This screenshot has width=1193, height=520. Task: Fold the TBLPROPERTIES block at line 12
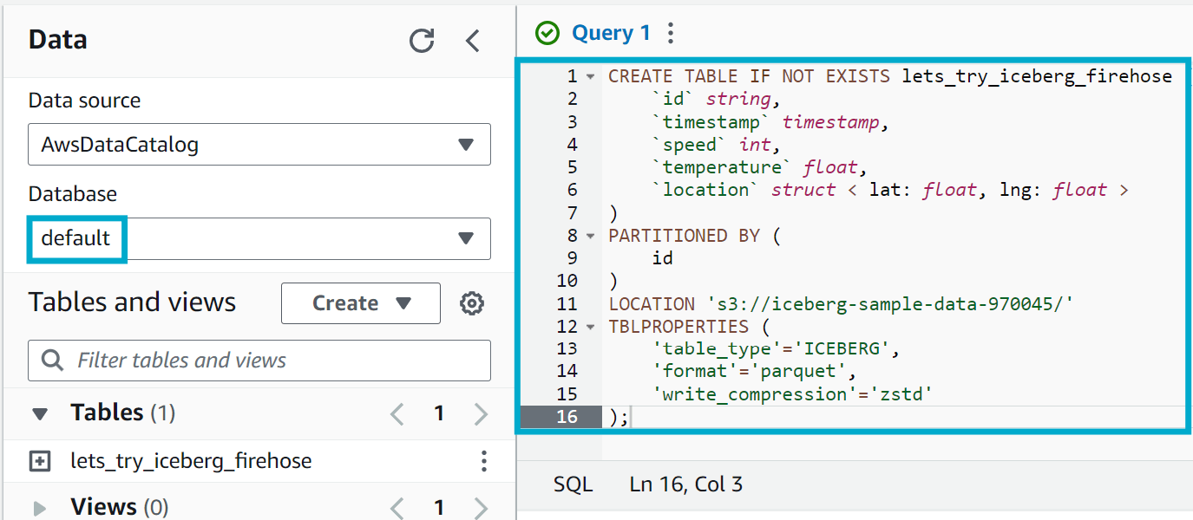[x=591, y=327]
